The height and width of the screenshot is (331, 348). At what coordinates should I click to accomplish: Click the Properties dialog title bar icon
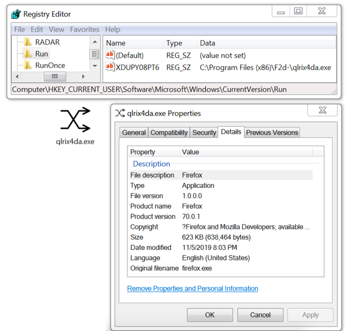(120, 113)
